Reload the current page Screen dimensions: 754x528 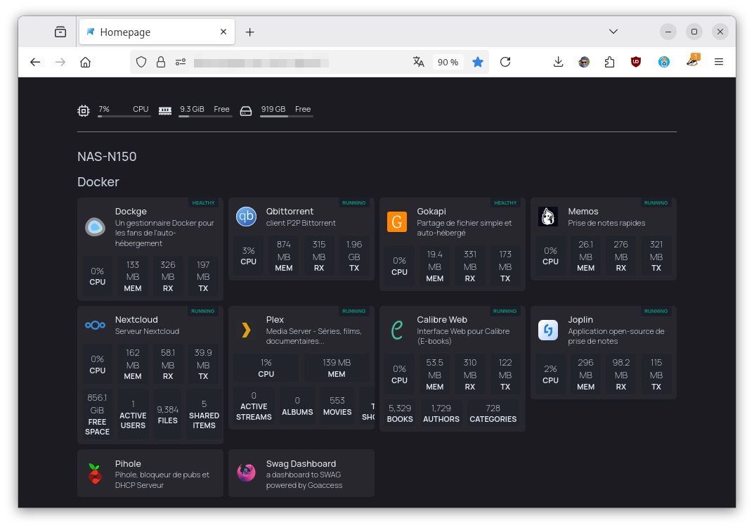505,62
